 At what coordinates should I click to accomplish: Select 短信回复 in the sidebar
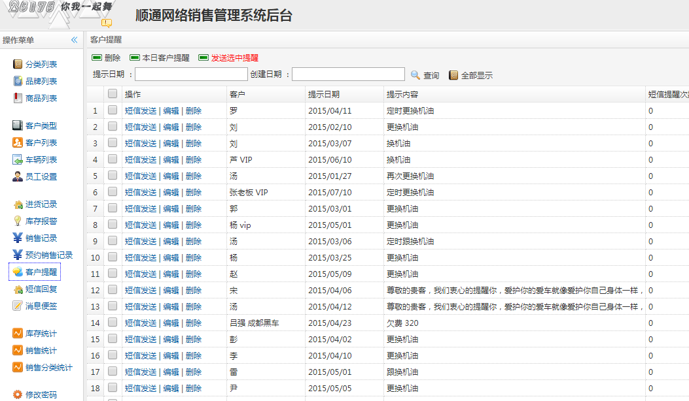(x=41, y=289)
